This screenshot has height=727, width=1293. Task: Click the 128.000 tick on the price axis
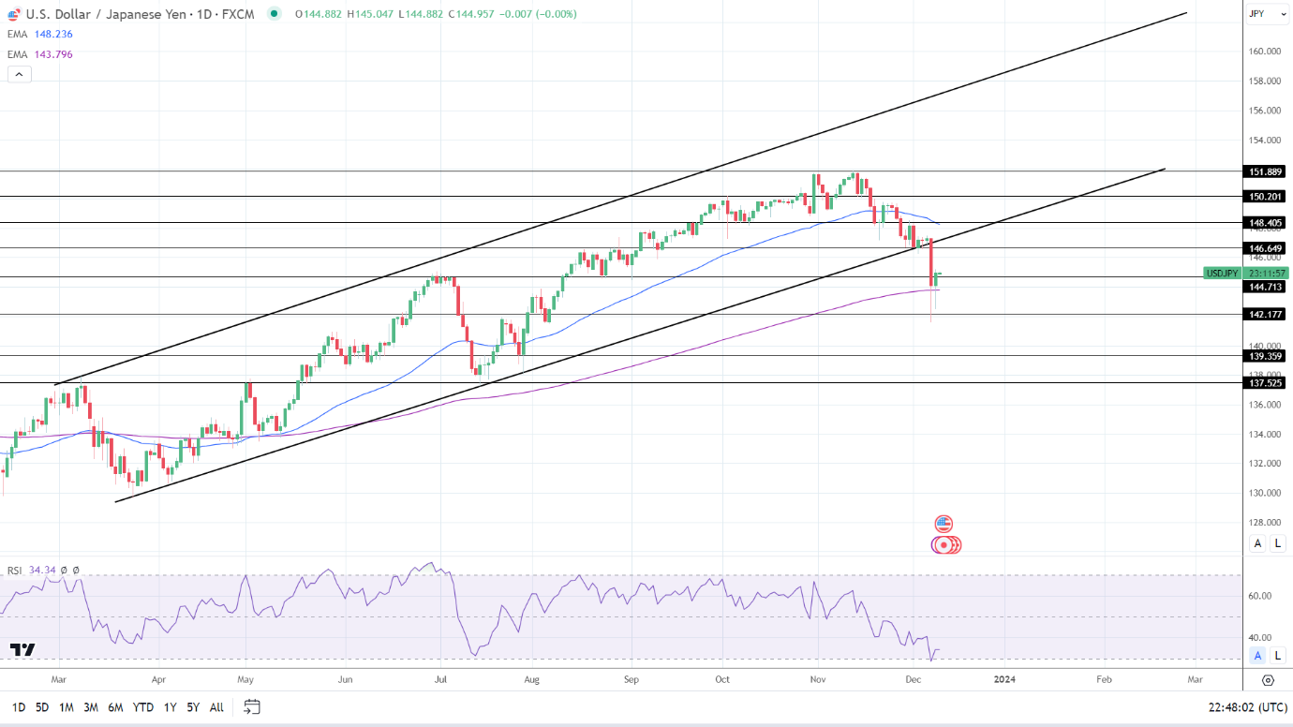[x=1266, y=523]
